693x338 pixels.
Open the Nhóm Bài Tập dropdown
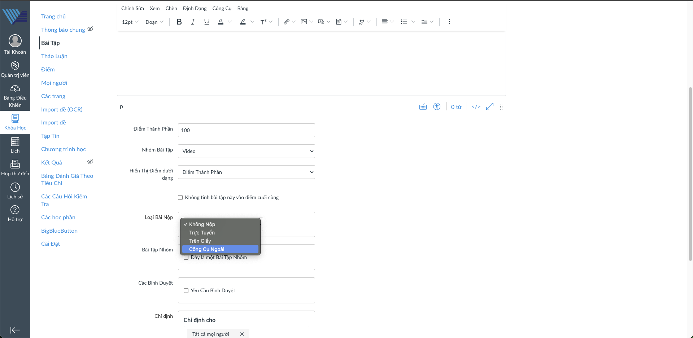(246, 151)
